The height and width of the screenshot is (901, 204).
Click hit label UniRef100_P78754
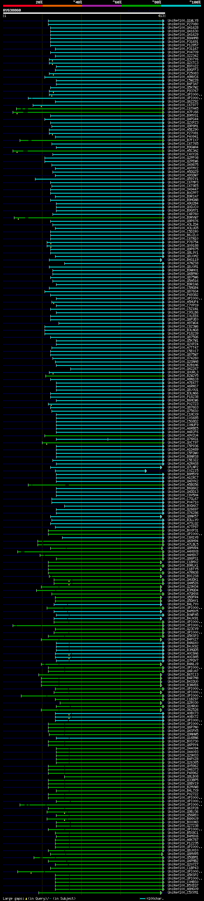pos(183,242)
